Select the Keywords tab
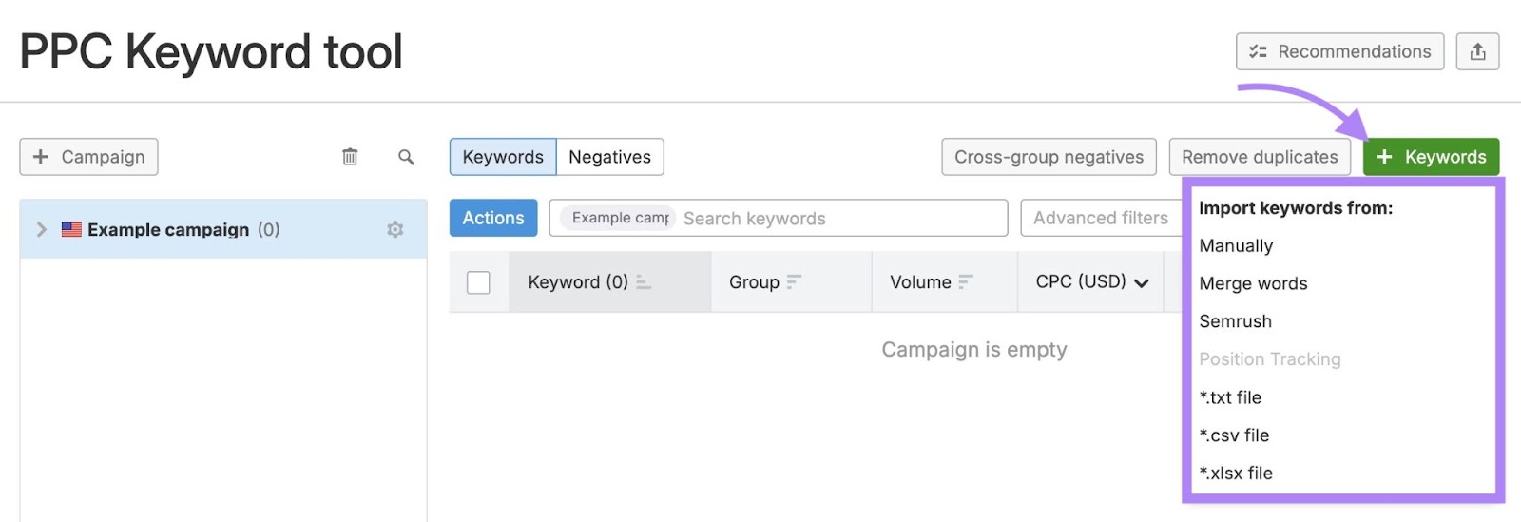This screenshot has width=1521, height=522. [x=503, y=157]
